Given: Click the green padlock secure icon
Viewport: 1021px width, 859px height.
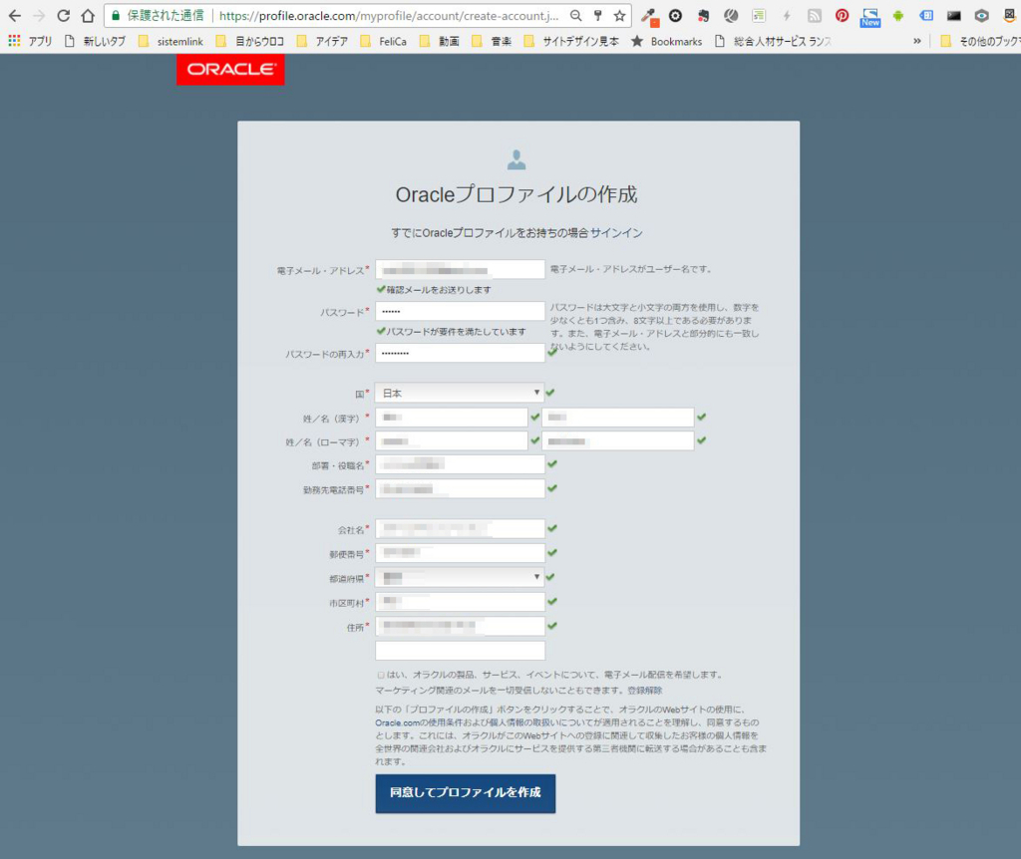Looking at the screenshot, I should pos(116,16).
